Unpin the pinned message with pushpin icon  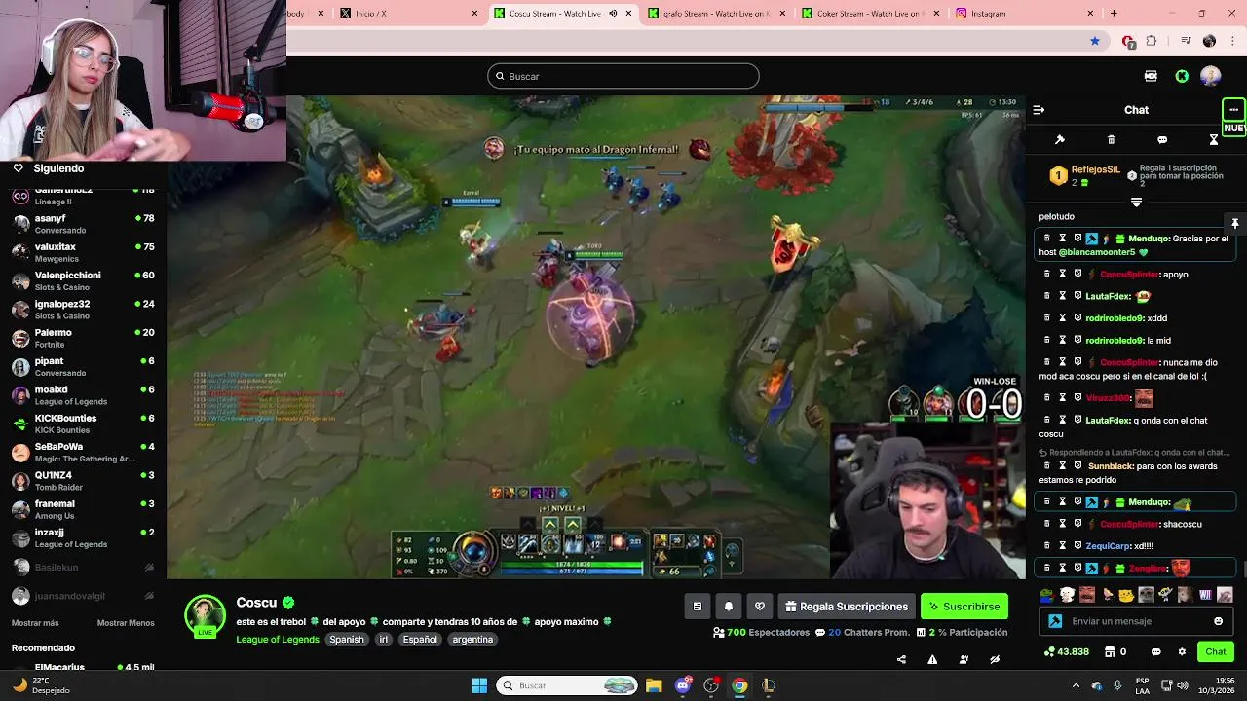click(1234, 223)
